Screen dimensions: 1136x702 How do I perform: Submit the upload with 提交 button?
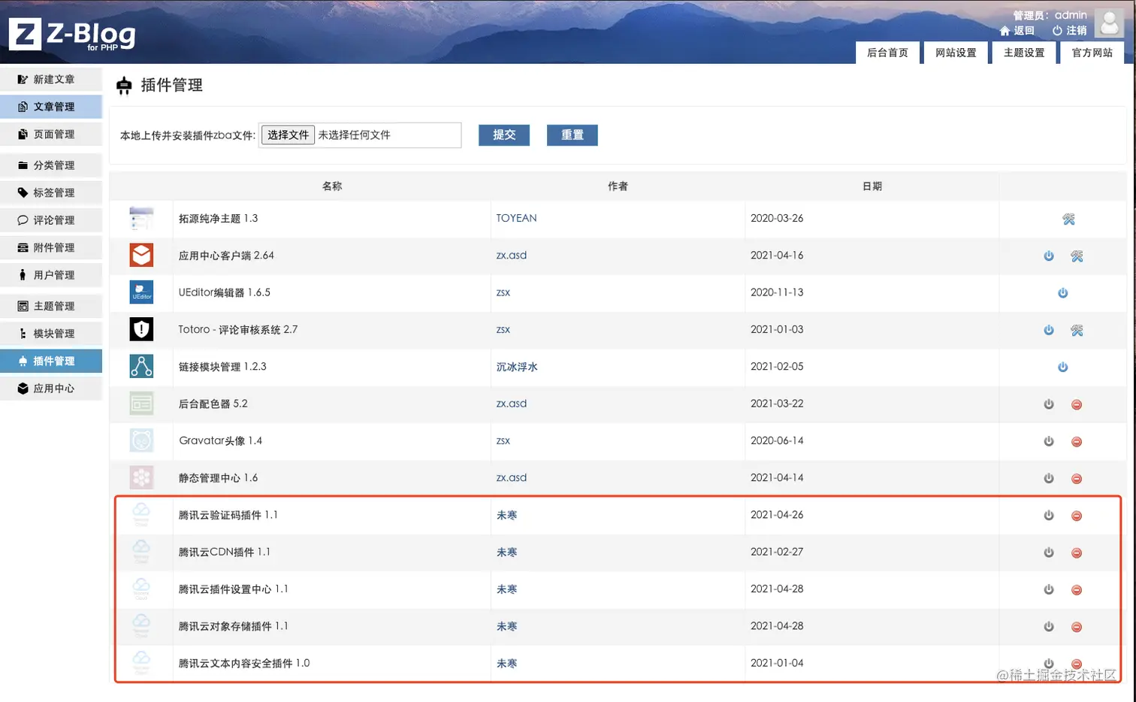coord(504,135)
